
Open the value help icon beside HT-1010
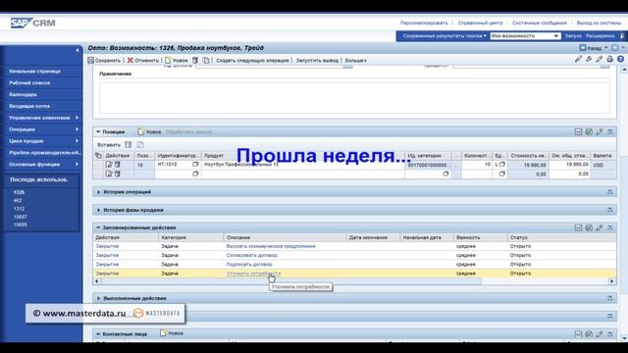point(195,165)
